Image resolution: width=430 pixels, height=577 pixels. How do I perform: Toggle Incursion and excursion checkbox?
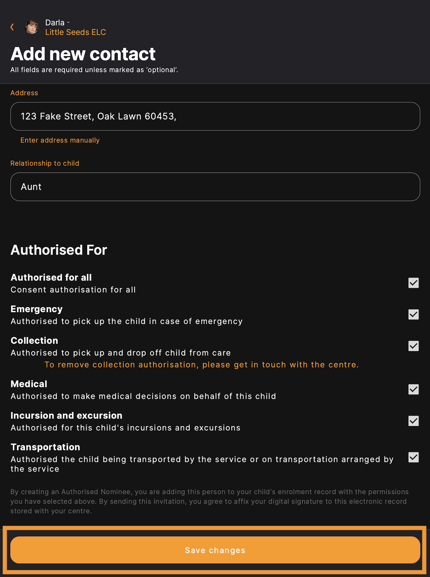413,421
